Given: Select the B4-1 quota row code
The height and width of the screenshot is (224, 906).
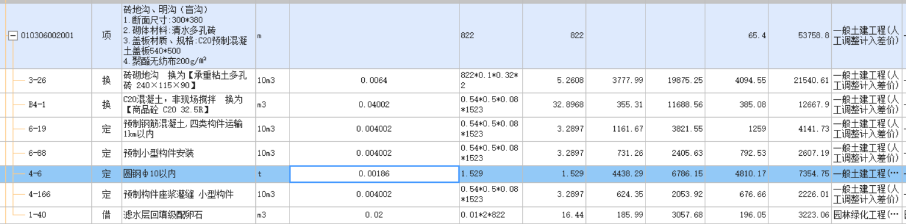Looking at the screenshot, I should click(37, 105).
